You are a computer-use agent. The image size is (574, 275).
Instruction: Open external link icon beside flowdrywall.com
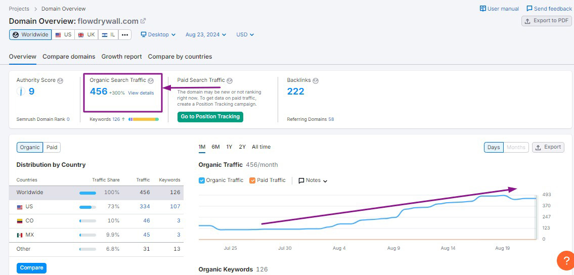(144, 21)
